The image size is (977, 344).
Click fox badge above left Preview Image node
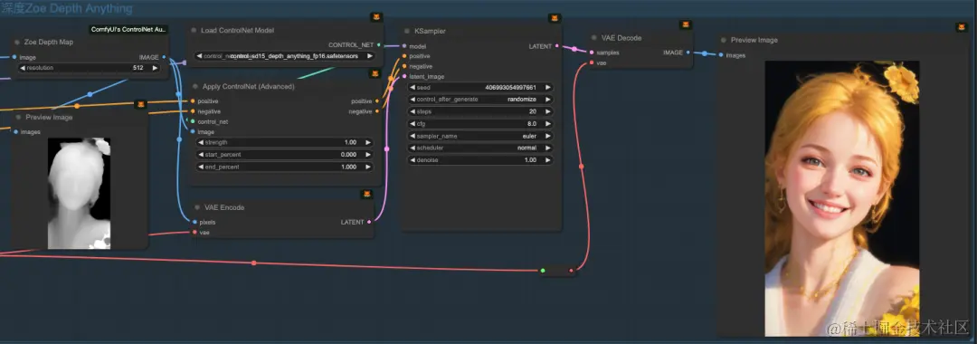click(141, 105)
